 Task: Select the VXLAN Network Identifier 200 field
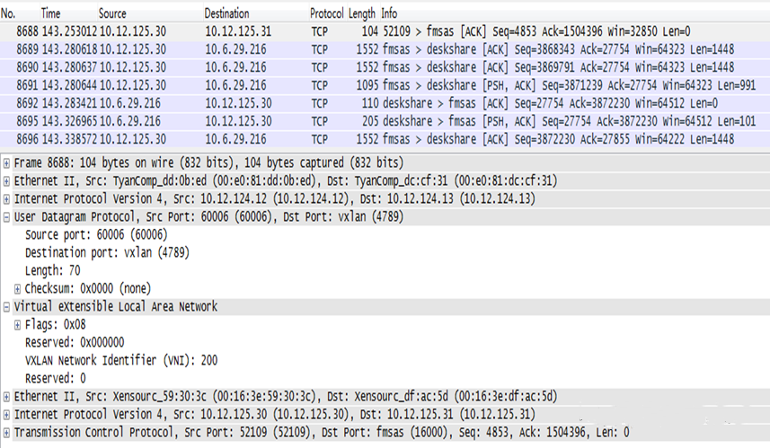point(121,361)
